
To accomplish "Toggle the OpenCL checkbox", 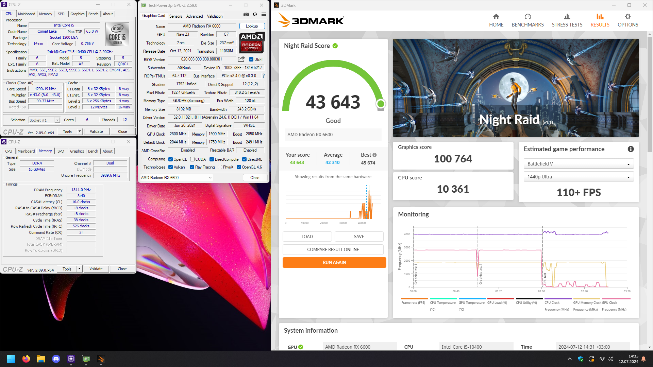I will click(170, 159).
